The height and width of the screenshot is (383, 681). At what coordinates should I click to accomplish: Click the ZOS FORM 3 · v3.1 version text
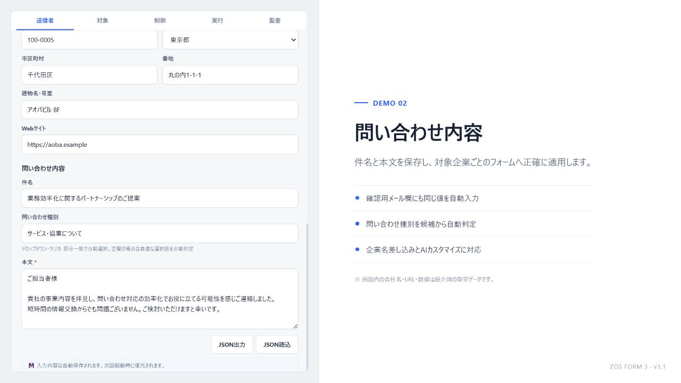click(x=638, y=367)
